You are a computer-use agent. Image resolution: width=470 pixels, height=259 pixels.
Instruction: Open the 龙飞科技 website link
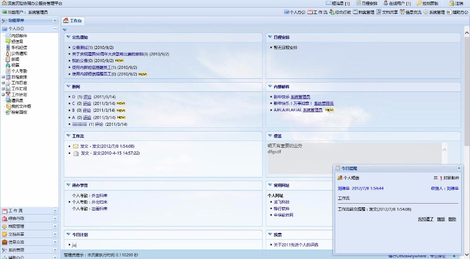click(281, 202)
